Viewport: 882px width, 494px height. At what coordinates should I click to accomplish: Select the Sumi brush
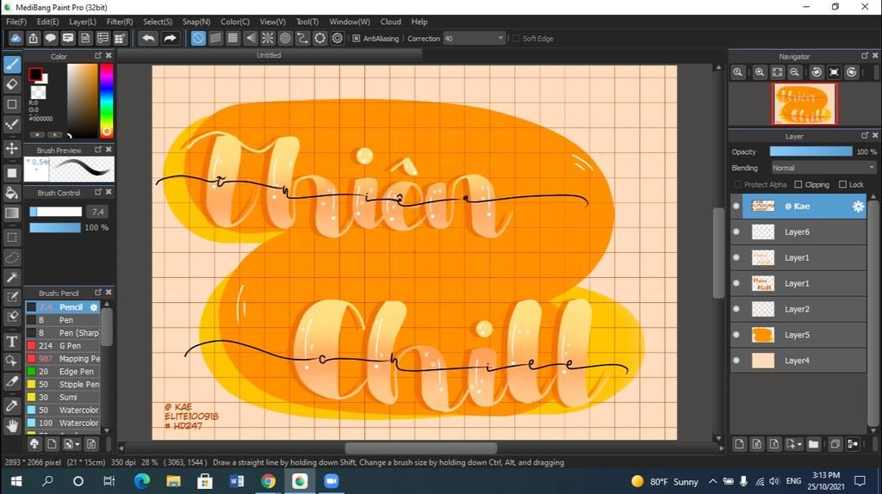coord(63,398)
